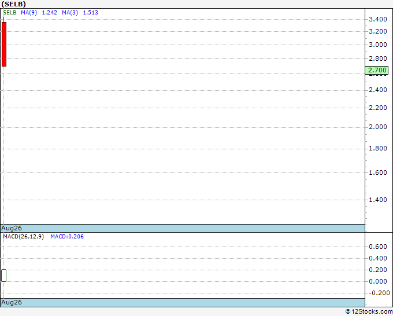This screenshot has width=393, height=316.
Task: Click the green SELB legend label
Action: pos(10,13)
